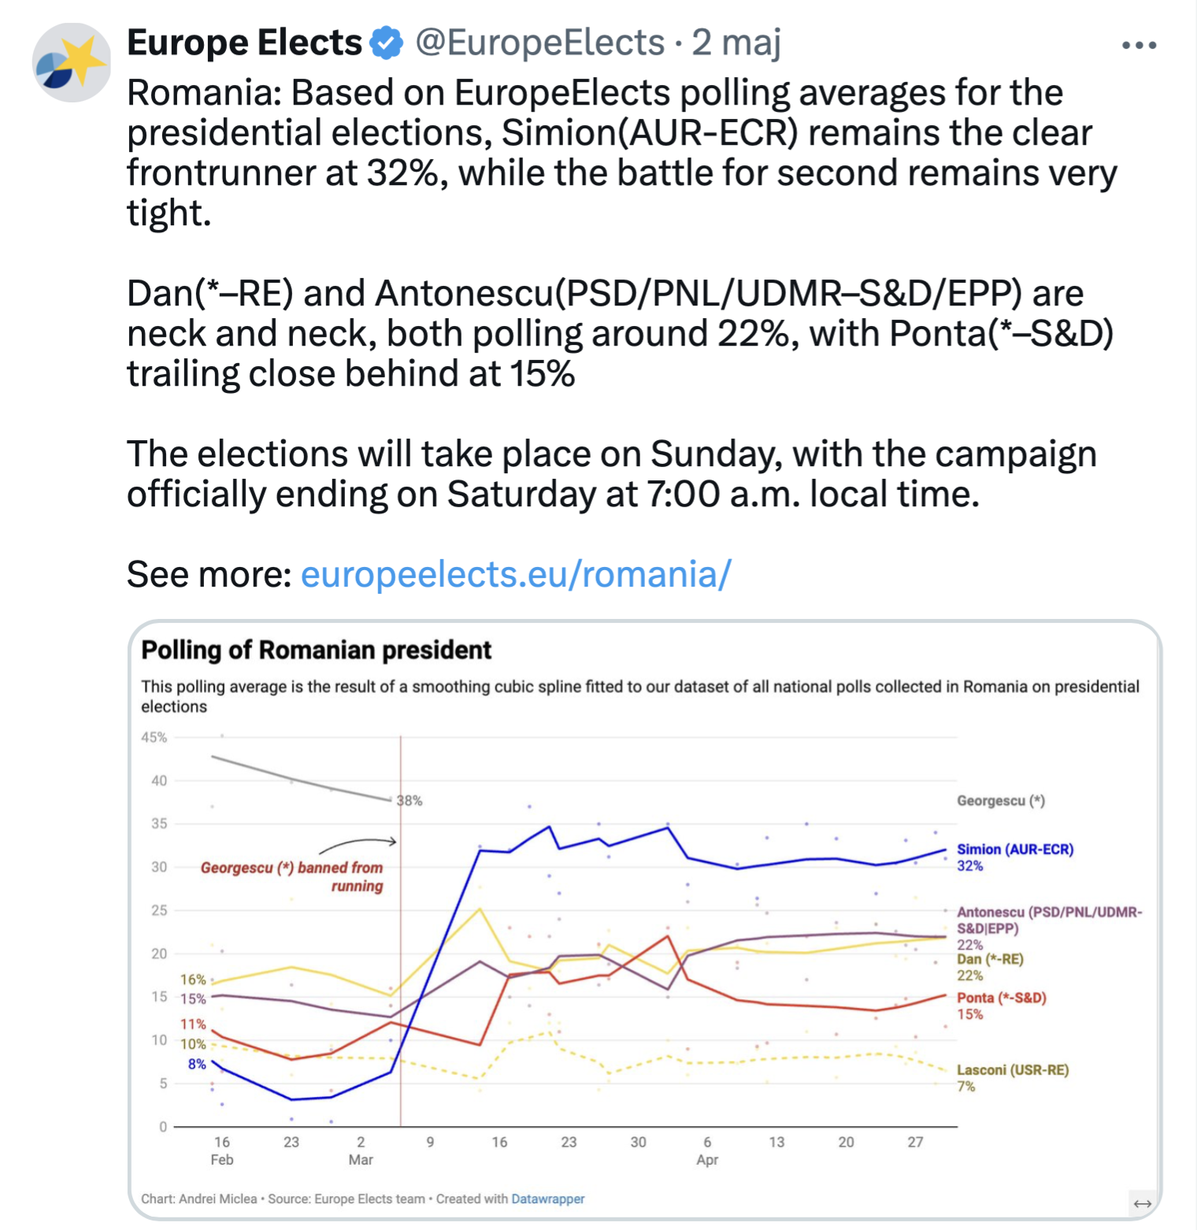1197x1230 pixels.
Task: Click the Simion (AUR-ECR) chart label
Action: (x=1015, y=849)
